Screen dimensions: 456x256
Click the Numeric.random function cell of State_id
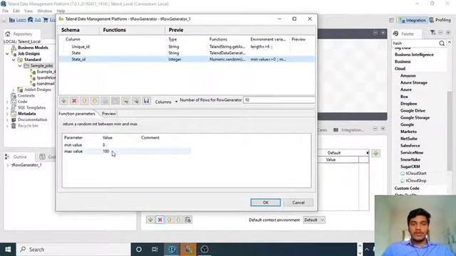click(227, 59)
